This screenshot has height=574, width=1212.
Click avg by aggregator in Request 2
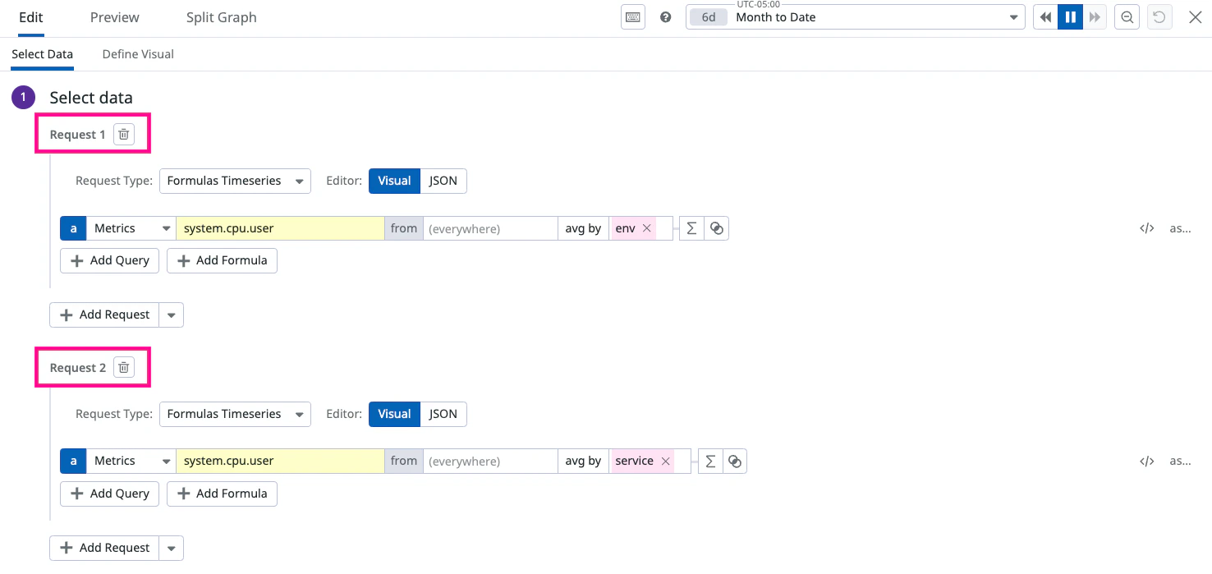point(583,461)
